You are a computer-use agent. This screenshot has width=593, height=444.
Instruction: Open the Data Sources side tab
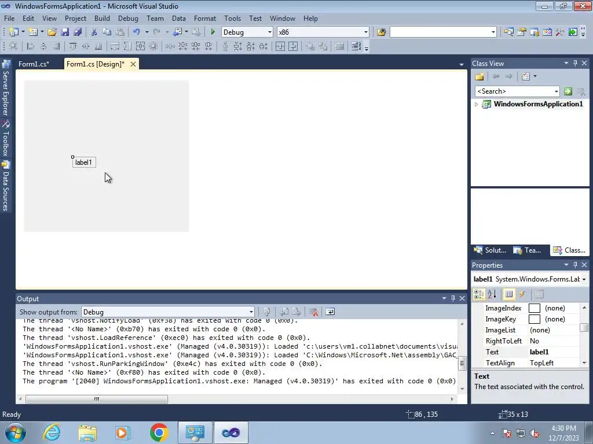[6, 186]
